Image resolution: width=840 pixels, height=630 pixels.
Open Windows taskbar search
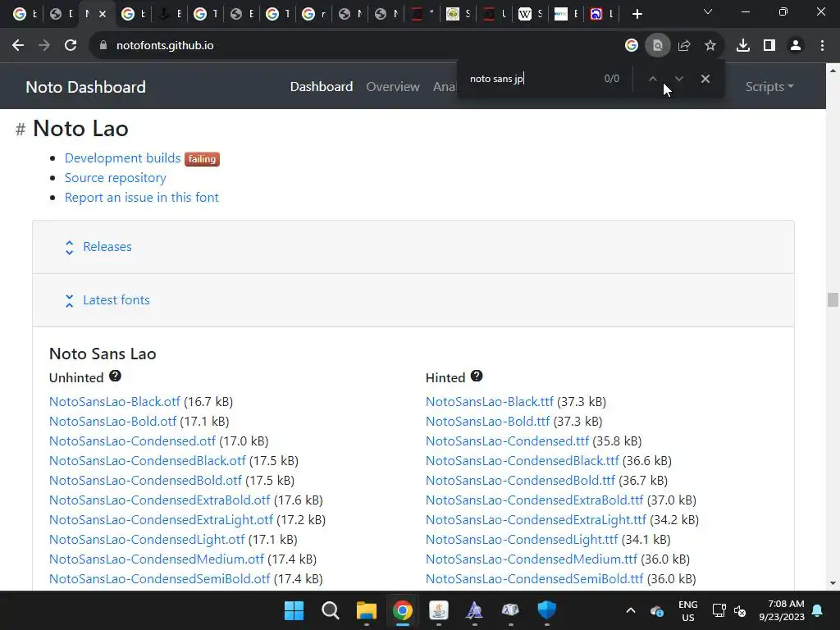330,610
